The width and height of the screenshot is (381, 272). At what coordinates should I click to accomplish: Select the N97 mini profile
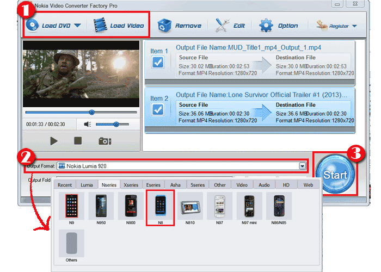click(x=249, y=208)
